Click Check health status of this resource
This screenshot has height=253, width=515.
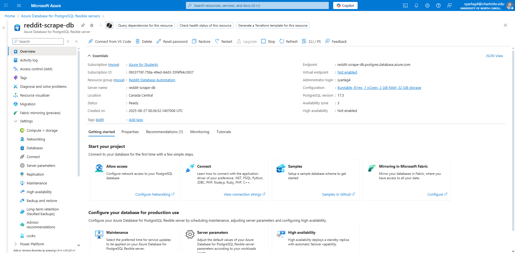point(205,25)
